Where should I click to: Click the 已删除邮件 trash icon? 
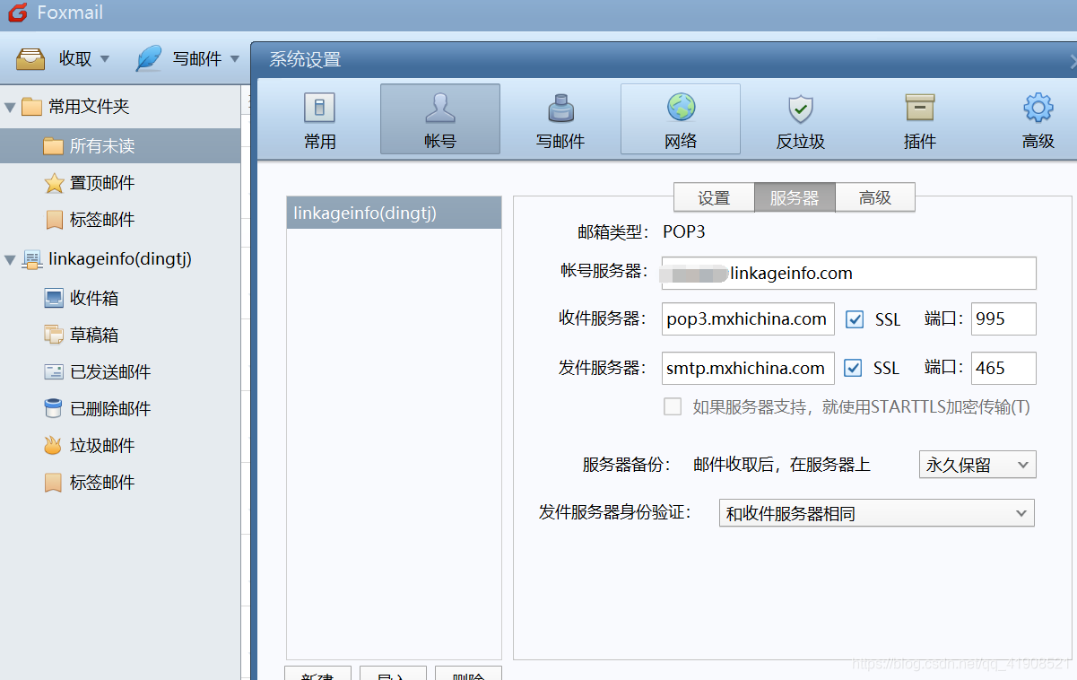[54, 408]
